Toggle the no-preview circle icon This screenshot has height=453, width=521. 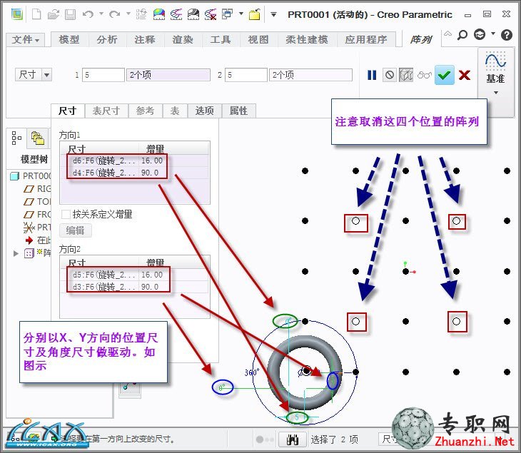pos(390,75)
